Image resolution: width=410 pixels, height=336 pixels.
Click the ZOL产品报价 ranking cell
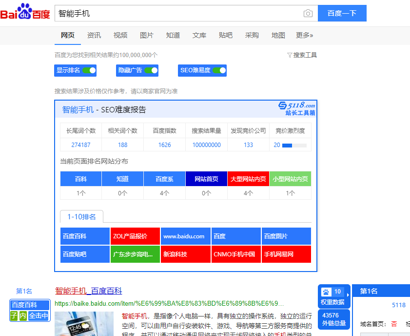(135, 236)
